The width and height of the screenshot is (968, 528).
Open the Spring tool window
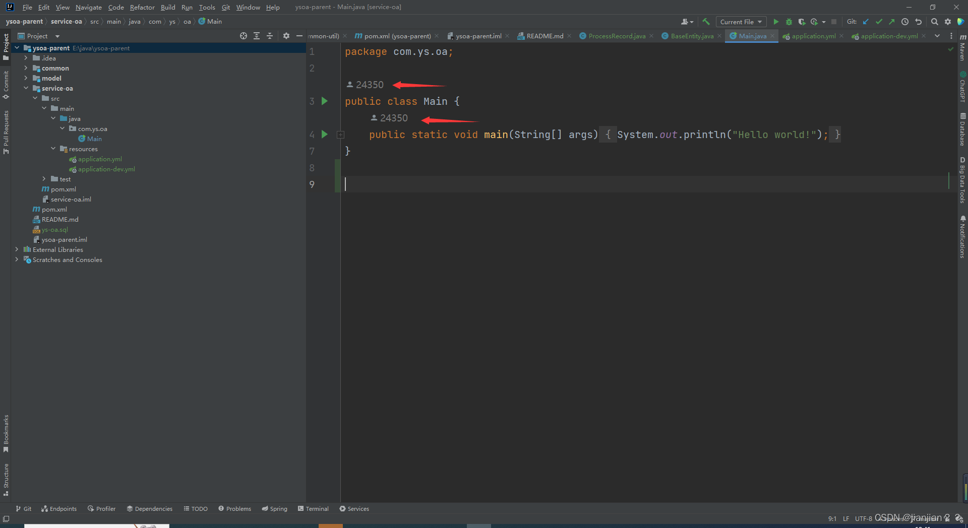(274, 509)
